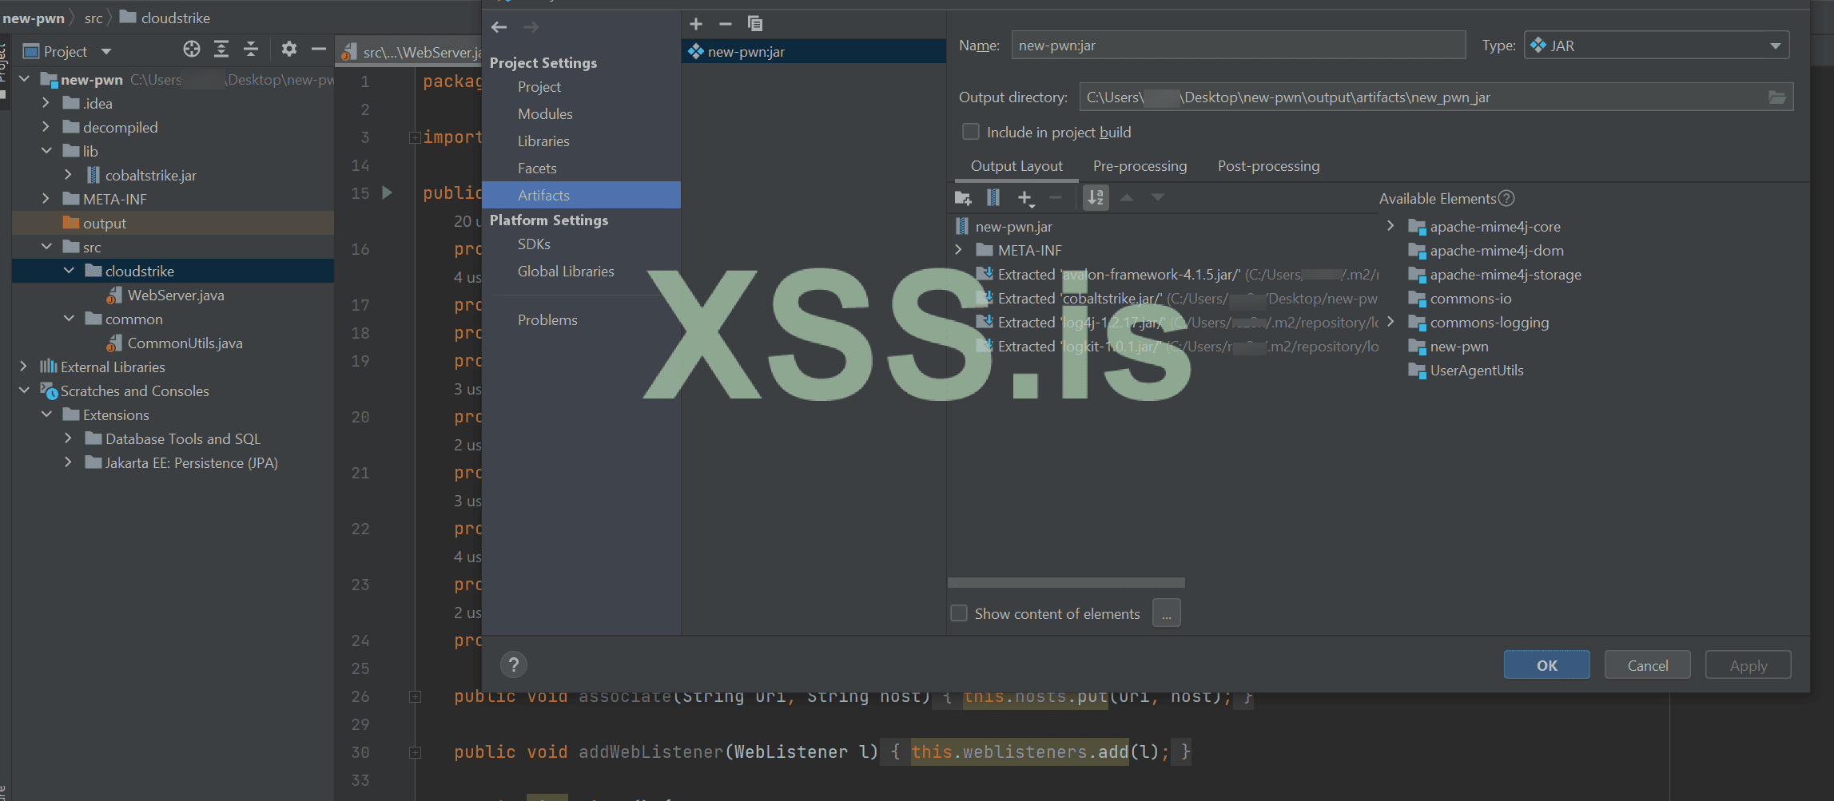Click the fold marker on the associate method line

(x=416, y=696)
